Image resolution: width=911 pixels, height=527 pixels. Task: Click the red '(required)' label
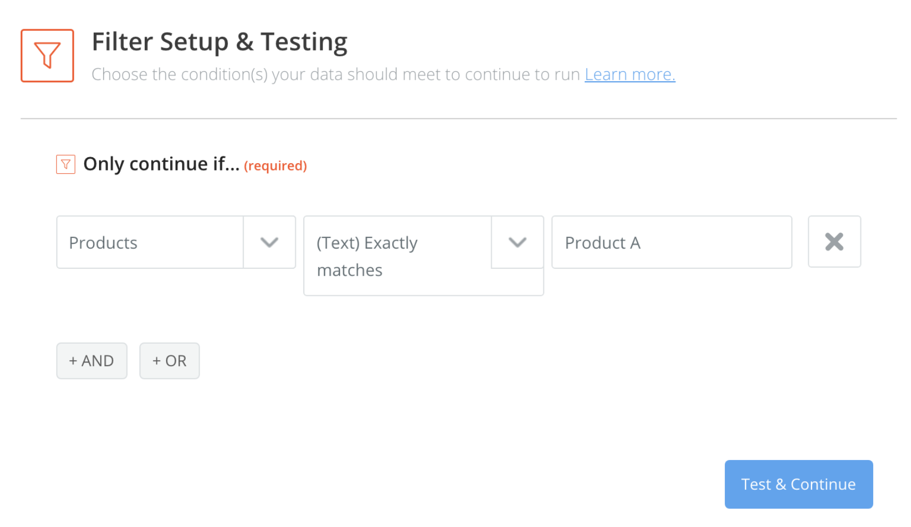point(276,166)
